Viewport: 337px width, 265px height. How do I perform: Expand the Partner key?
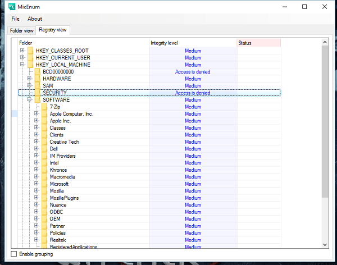click(36, 226)
